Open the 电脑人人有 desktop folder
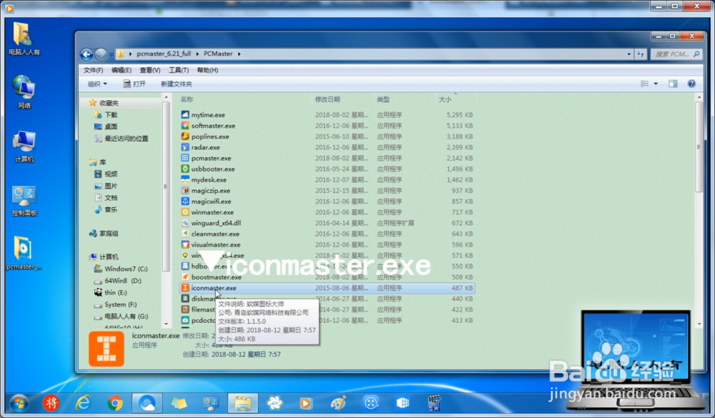The width and height of the screenshot is (715, 418). point(24,39)
